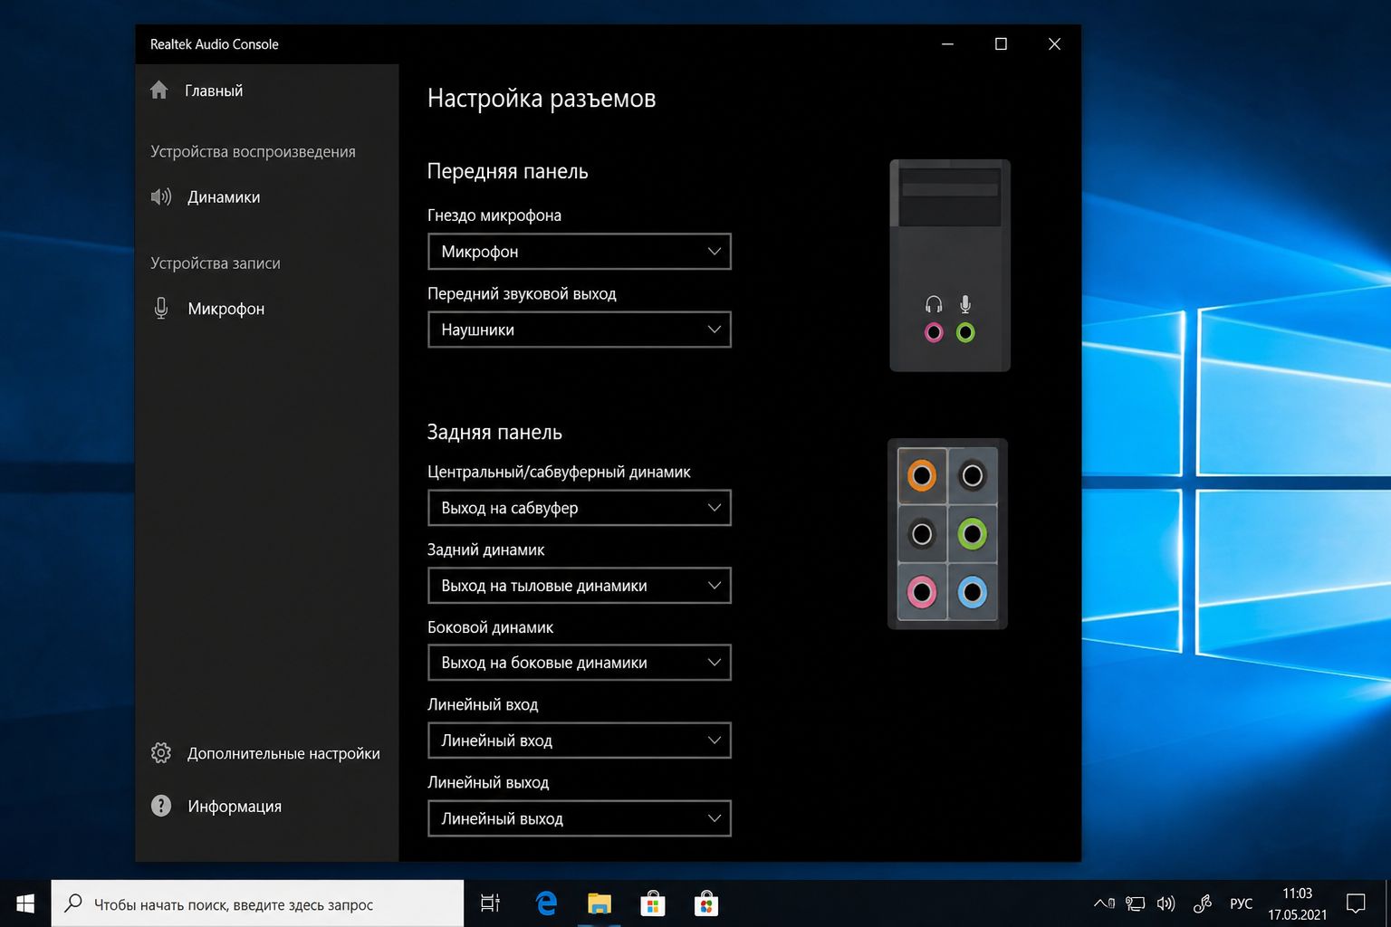Screen dimensions: 1391x927
Task: Click the pink rear panel jack
Action: (922, 593)
